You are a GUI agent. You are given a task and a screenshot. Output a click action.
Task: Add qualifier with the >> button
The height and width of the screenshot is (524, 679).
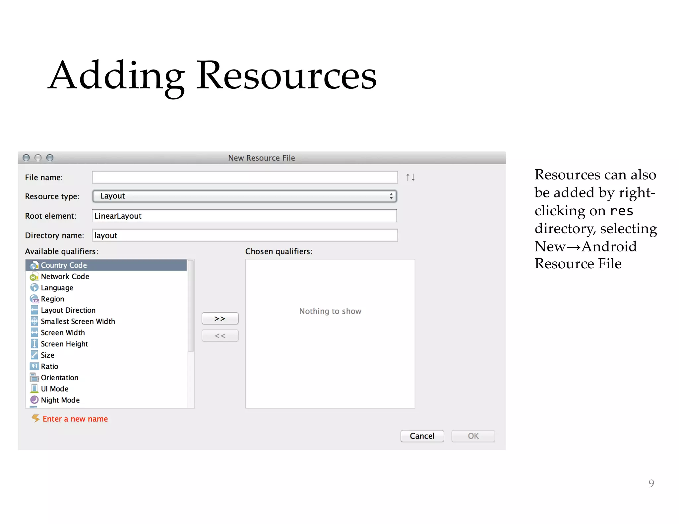coord(220,318)
